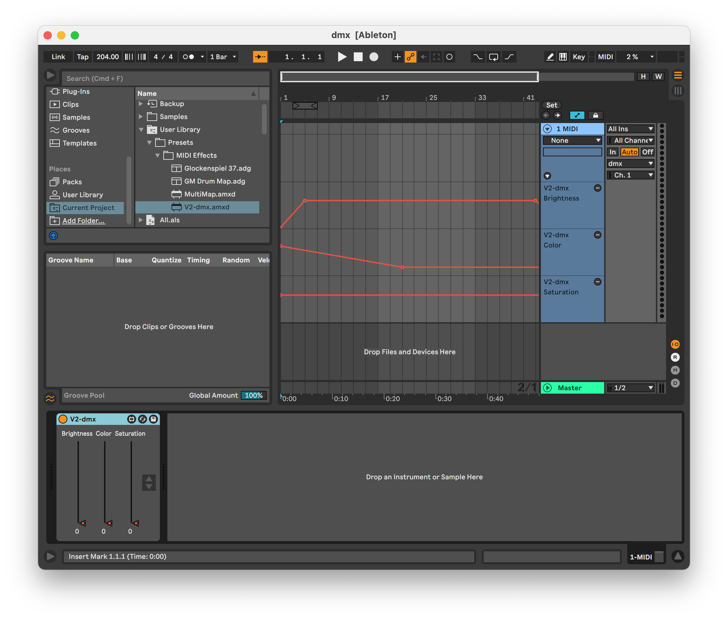Set track monitoring to In
The image size is (728, 620).
612,152
